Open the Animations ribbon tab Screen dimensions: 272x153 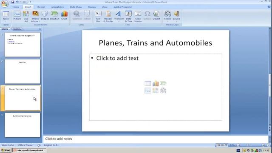57,7
